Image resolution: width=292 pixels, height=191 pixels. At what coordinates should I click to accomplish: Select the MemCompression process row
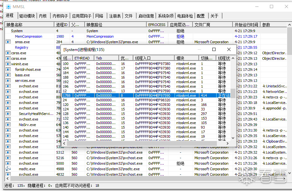(x=146, y=36)
